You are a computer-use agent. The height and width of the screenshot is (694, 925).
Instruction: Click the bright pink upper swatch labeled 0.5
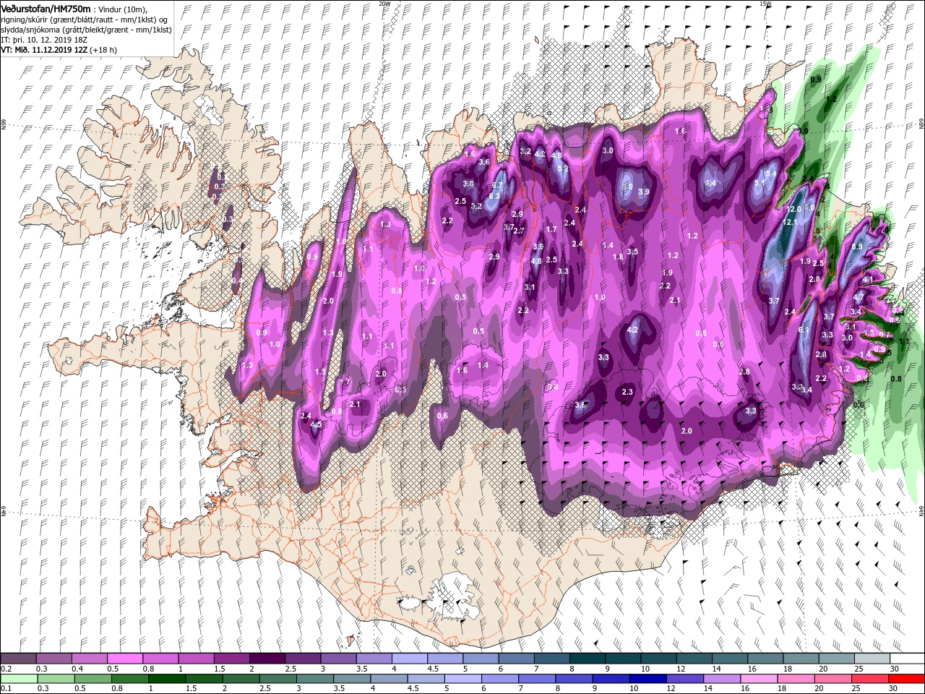125,659
